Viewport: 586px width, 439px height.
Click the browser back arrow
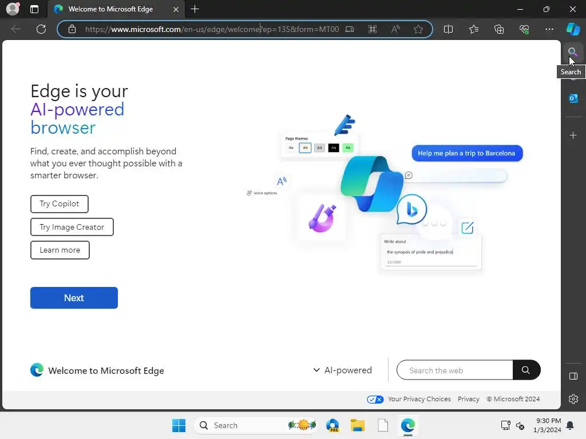[x=15, y=29]
